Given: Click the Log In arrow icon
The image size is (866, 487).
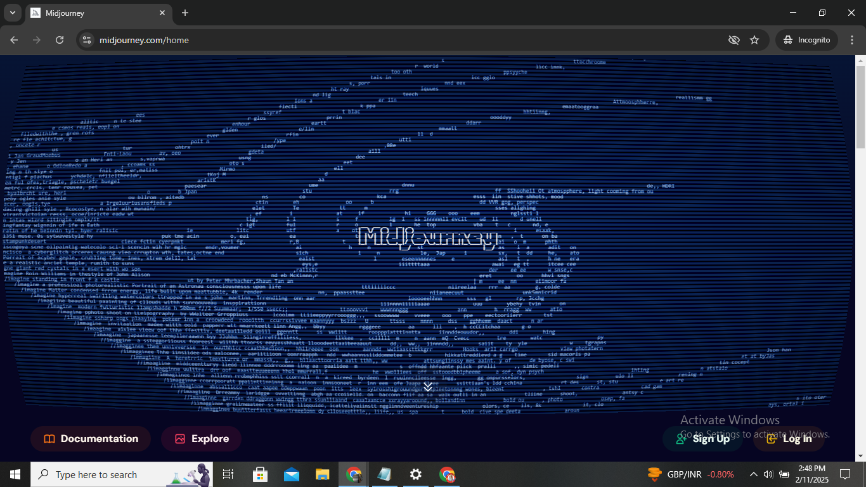Looking at the screenshot, I should 772,439.
